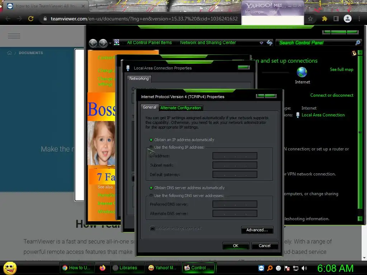Open Chrome three-dot menu
367x275 pixels.
[359, 19]
